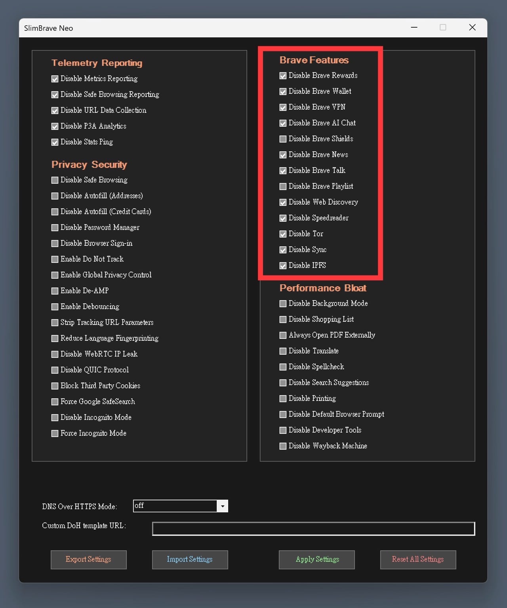Toggle Disable WebRTC IP Leak

[x=55, y=354]
